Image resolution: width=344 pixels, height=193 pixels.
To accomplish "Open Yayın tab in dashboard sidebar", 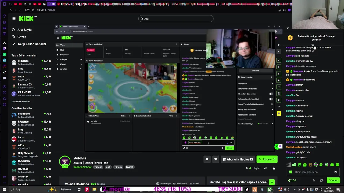I will (x=69, y=45).
